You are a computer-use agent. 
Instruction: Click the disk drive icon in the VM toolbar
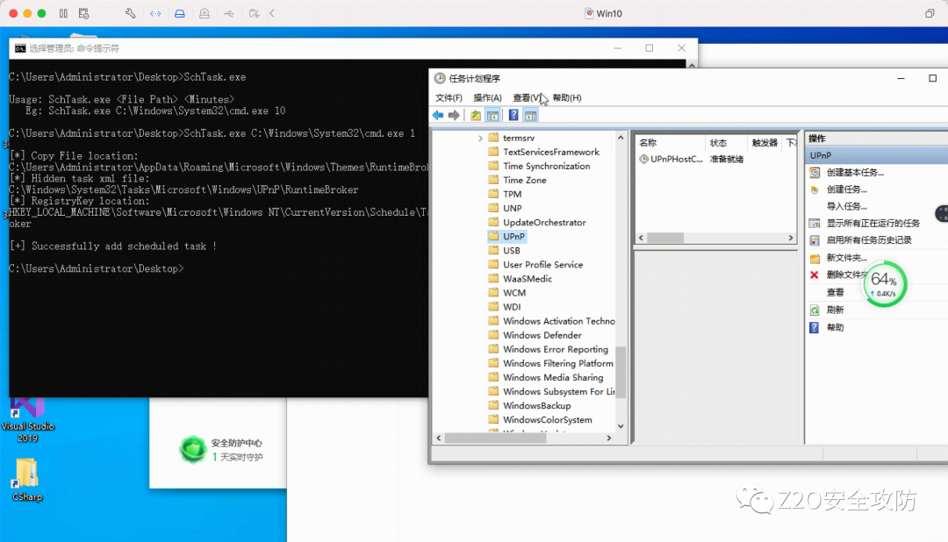pyautogui.click(x=180, y=13)
